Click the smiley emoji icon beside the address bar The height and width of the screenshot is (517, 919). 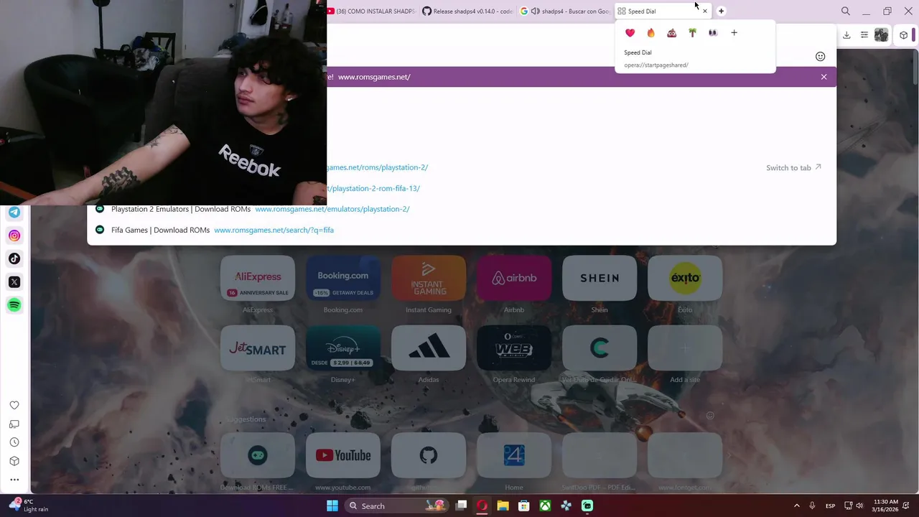tap(820, 57)
